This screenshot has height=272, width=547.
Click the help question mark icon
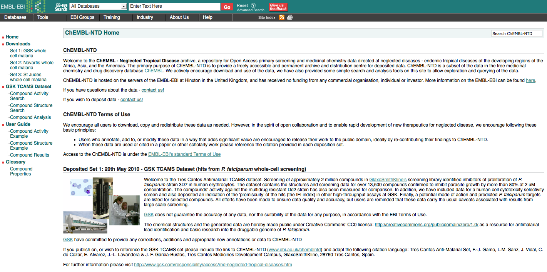click(x=253, y=5)
